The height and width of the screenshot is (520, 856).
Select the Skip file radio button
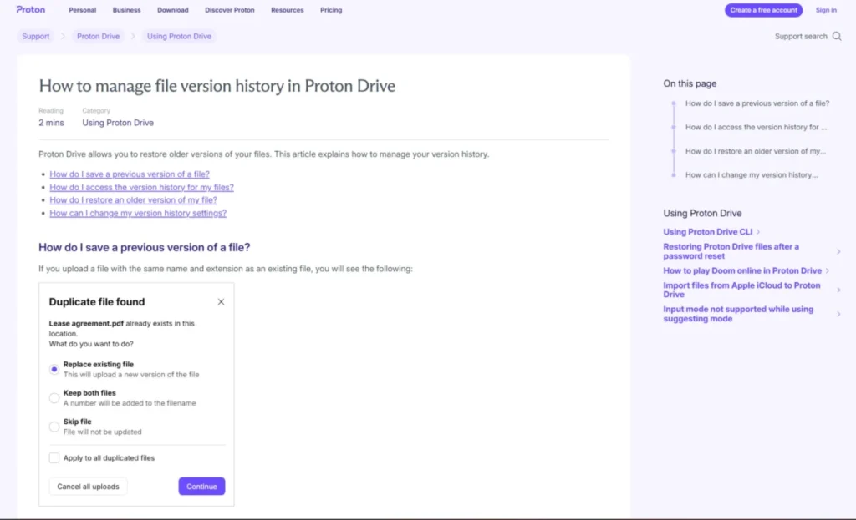tap(54, 427)
